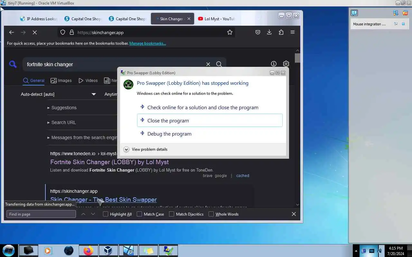The height and width of the screenshot is (257, 412).
Task: Open the Manage bookmarks link
Action: 148,43
